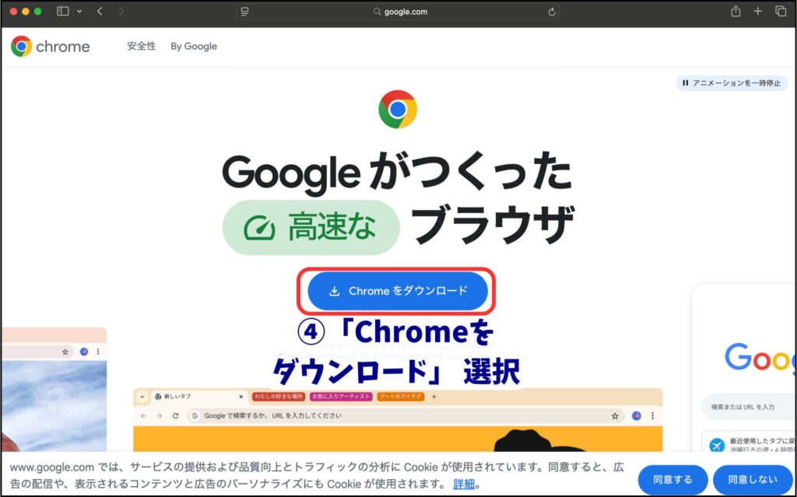Open 最近使用したタブ suggestion card
This screenshot has width=797, height=497.
click(750, 442)
